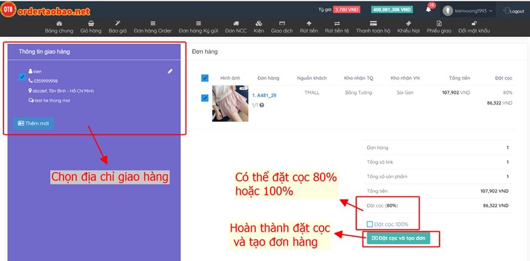
Task: Click the Giao dịch card icon
Action: [x=282, y=24]
